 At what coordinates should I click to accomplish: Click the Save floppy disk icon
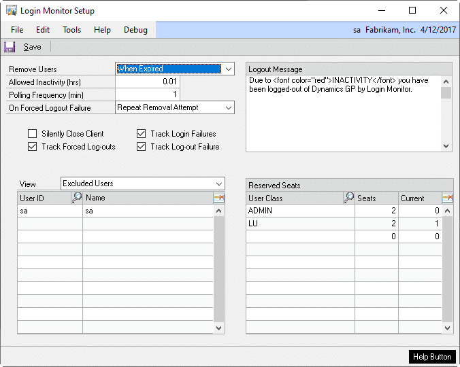[x=10, y=47]
